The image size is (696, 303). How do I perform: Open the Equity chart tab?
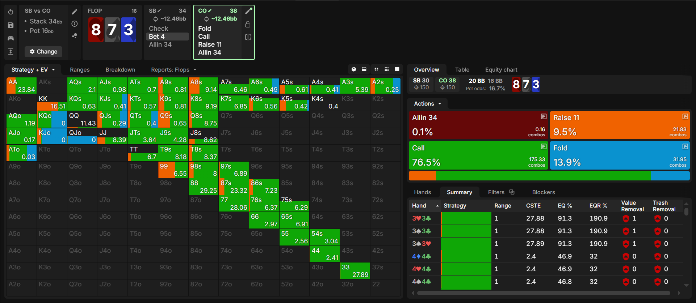point(501,69)
